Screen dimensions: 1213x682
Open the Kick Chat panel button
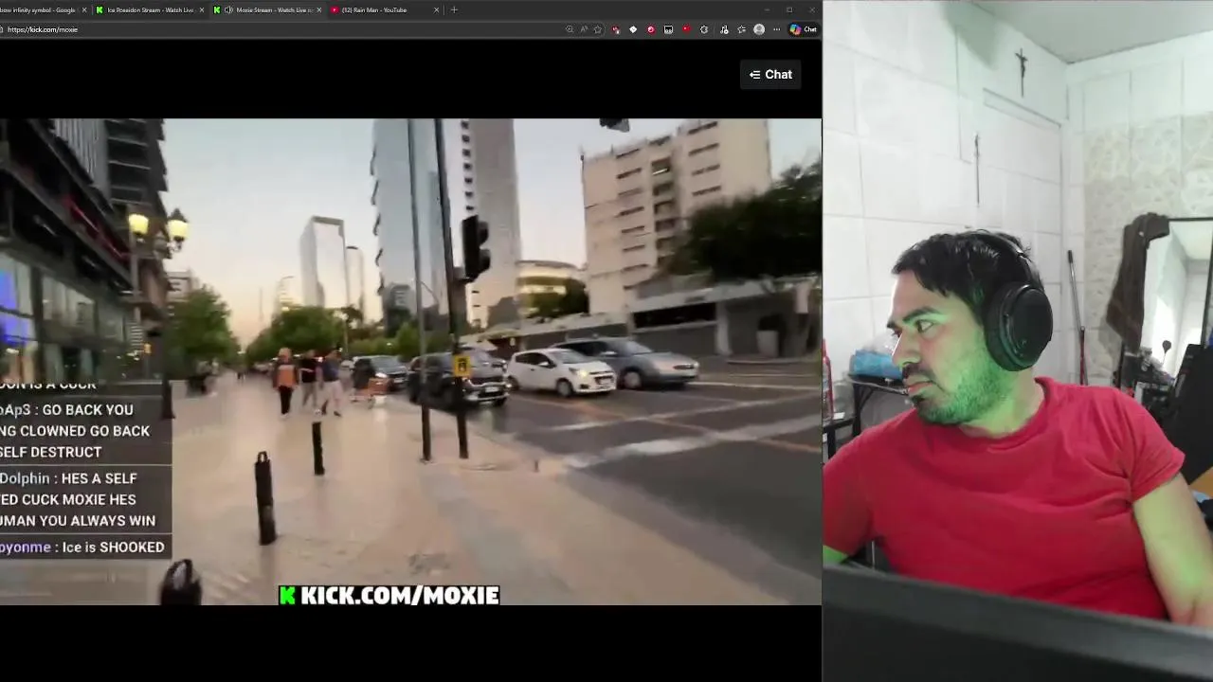pos(770,75)
